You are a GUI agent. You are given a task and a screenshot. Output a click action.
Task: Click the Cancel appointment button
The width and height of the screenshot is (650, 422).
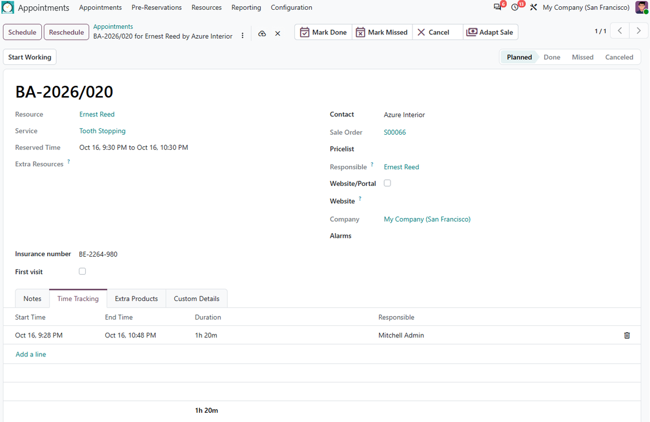pyautogui.click(x=438, y=32)
